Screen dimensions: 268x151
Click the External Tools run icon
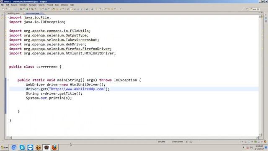33,9
